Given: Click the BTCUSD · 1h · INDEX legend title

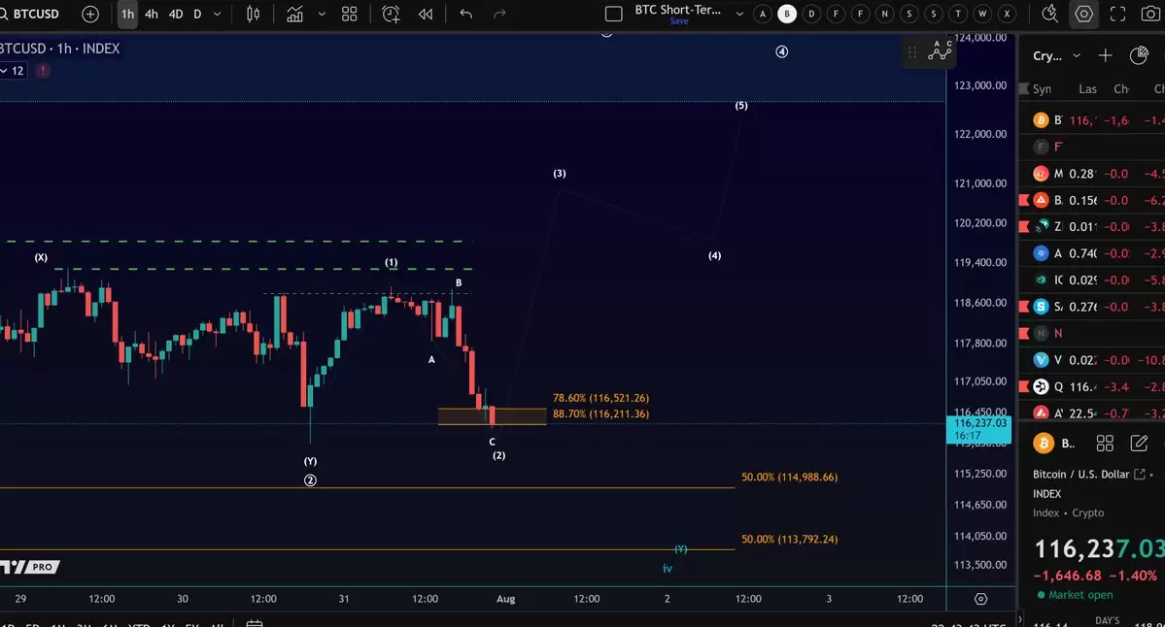Looking at the screenshot, I should click(x=59, y=49).
